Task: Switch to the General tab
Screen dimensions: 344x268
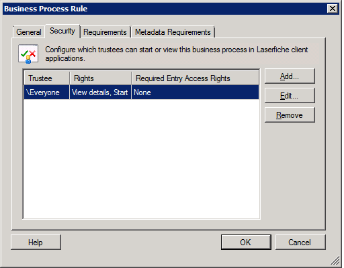Action: (x=29, y=32)
